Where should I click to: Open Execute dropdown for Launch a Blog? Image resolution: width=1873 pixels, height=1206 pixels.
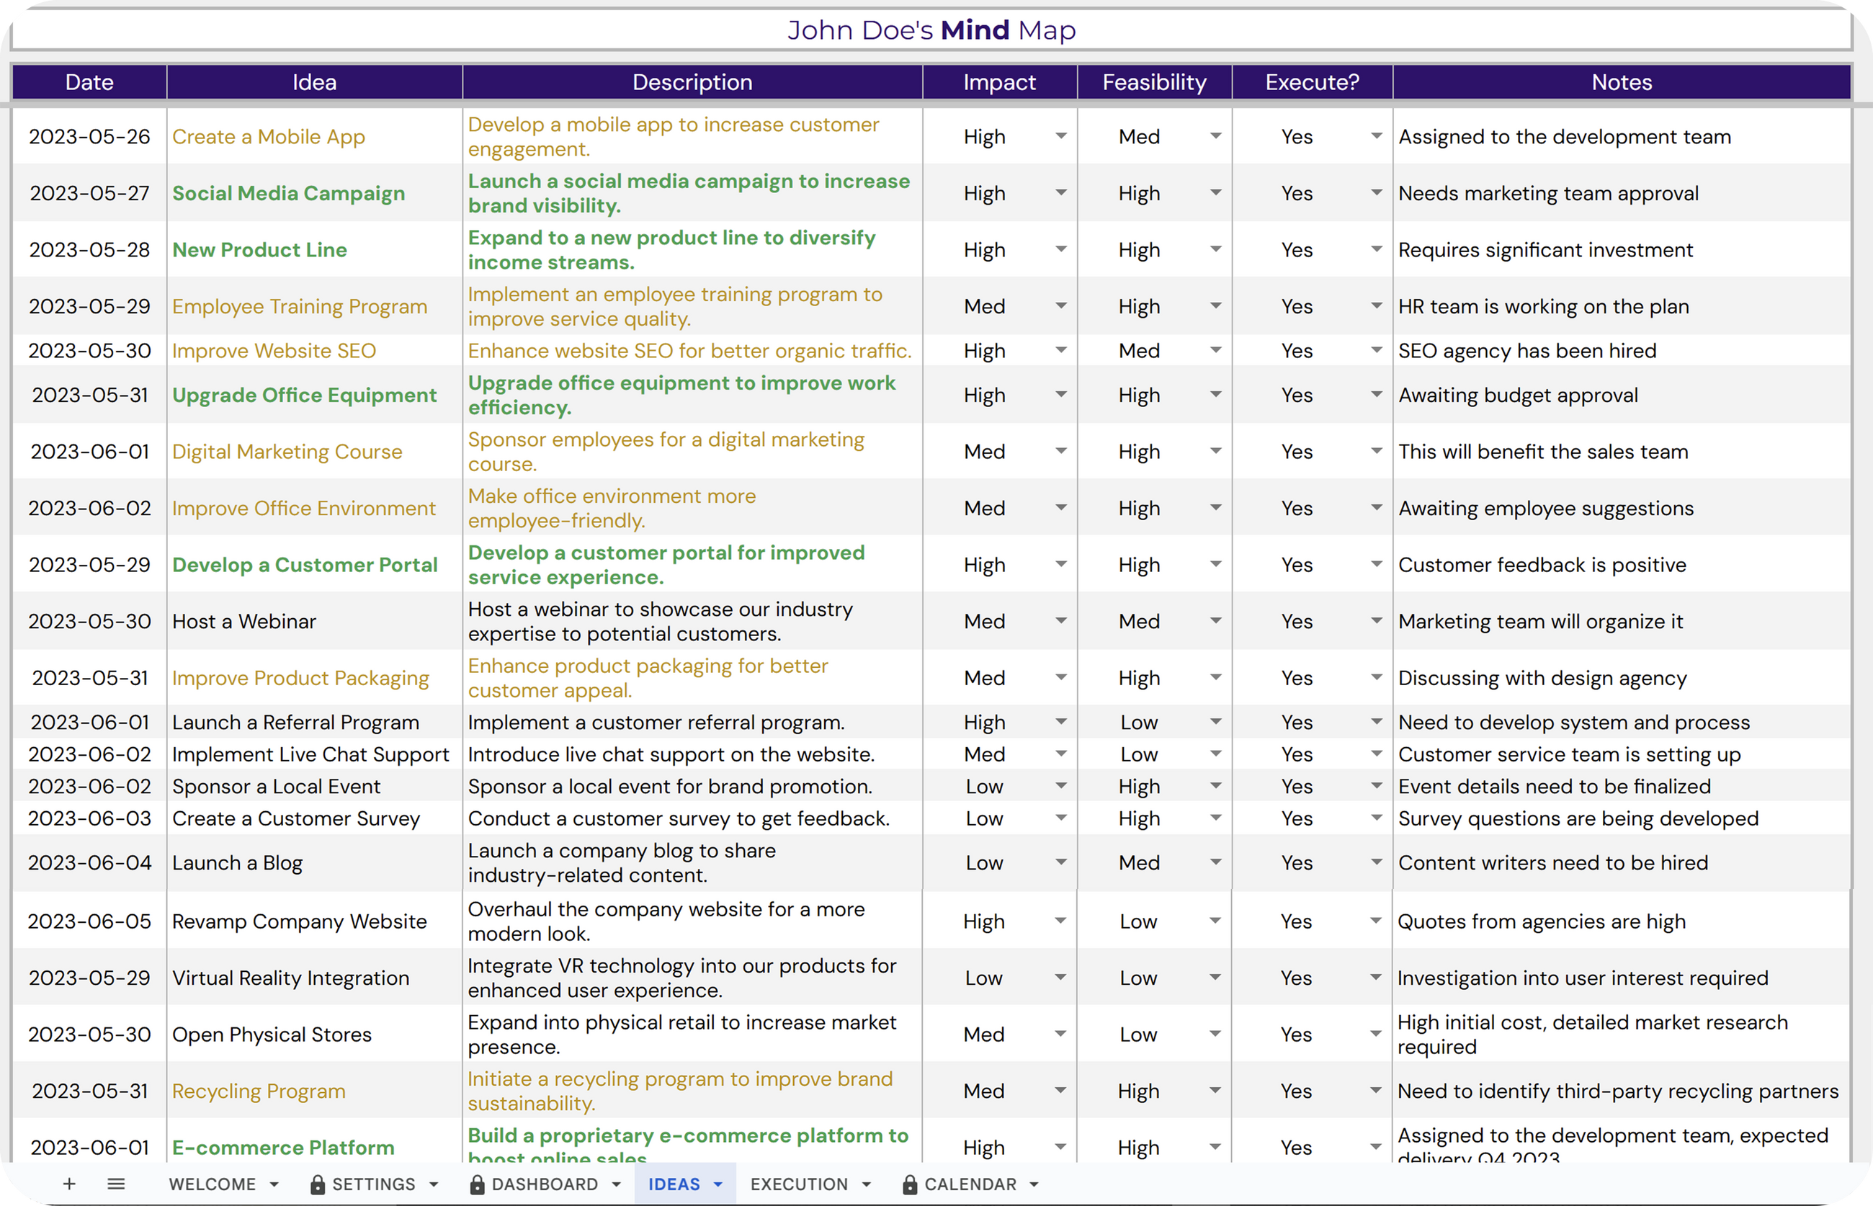(1376, 862)
